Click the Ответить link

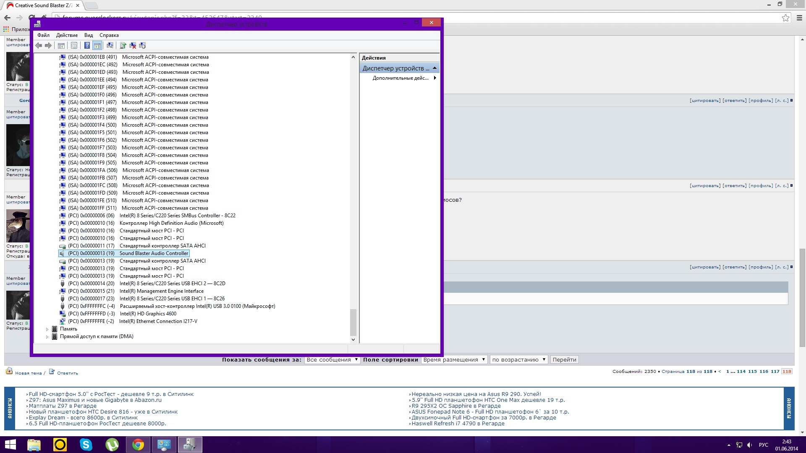[67, 373]
